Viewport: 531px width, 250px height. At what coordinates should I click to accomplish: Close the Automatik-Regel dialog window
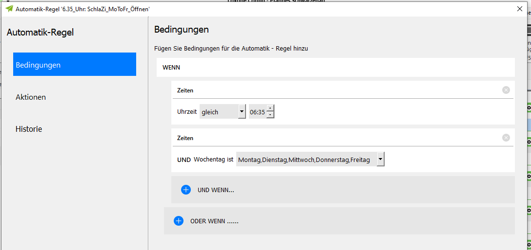[519, 9]
